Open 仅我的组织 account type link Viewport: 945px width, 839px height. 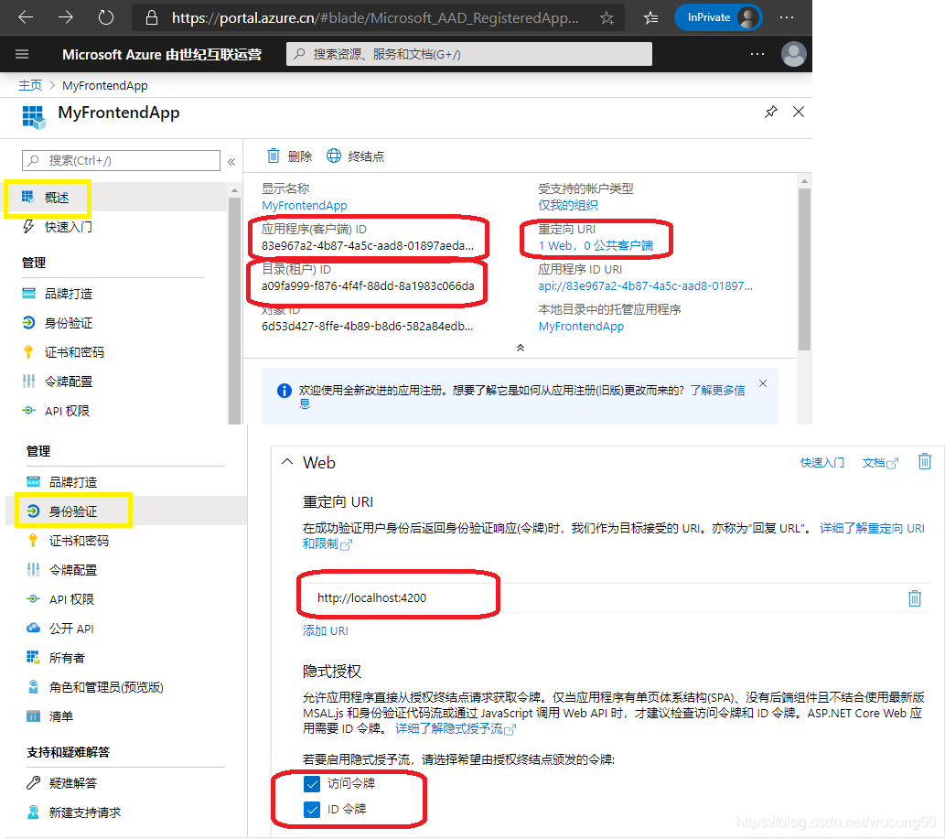[x=568, y=206]
